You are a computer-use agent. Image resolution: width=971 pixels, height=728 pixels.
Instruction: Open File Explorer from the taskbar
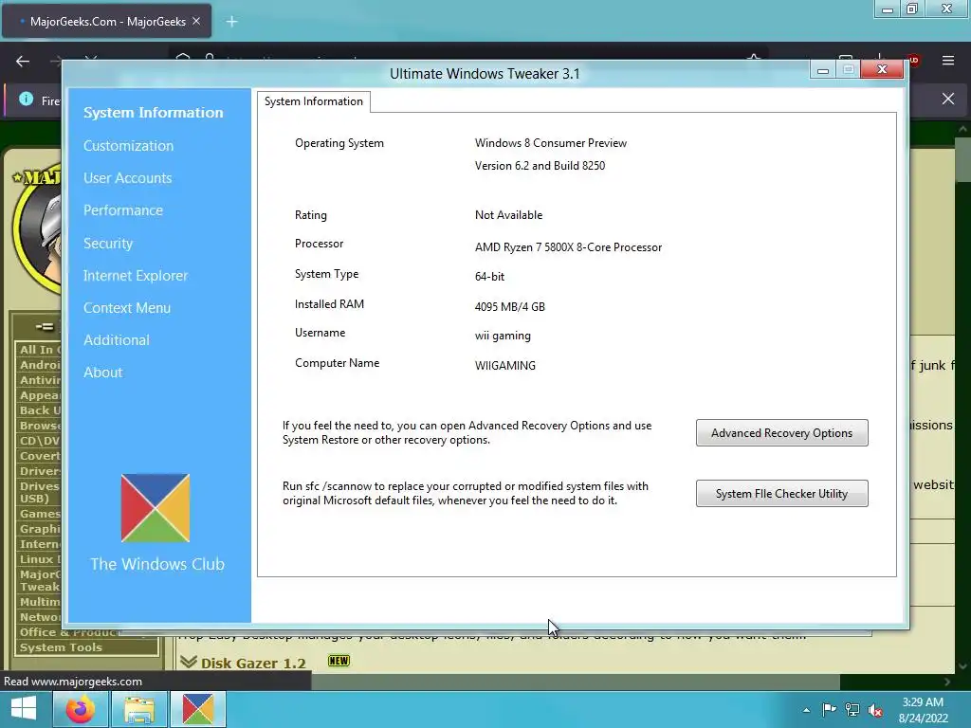tap(139, 709)
